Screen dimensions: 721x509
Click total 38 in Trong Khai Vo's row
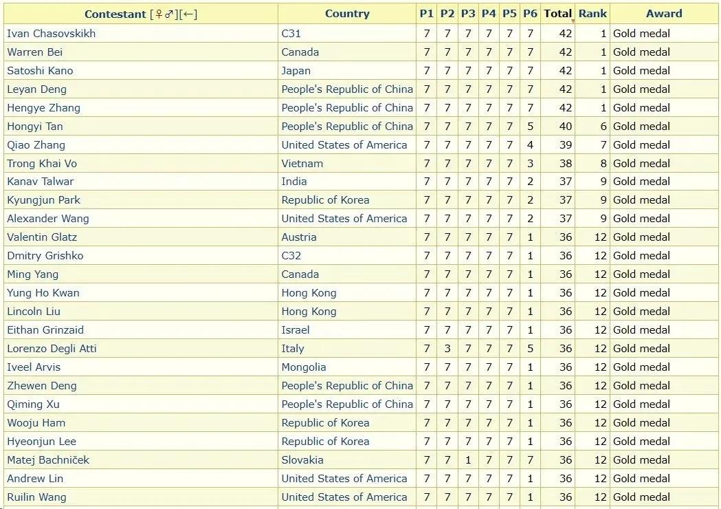tap(566, 164)
